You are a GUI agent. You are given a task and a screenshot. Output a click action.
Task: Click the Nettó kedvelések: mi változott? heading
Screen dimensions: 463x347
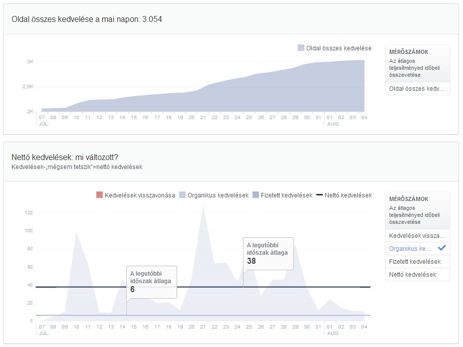click(x=65, y=156)
